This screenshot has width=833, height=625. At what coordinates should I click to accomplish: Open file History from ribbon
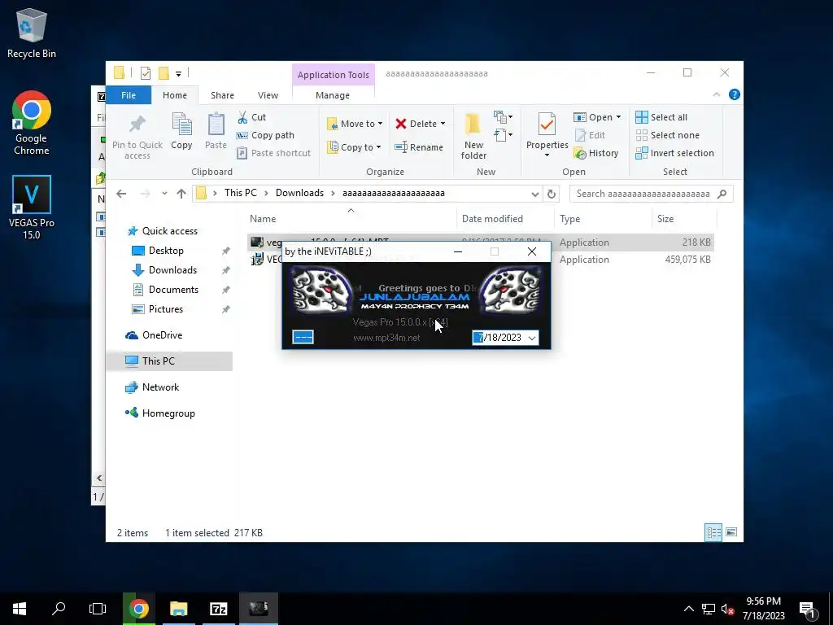coord(596,153)
